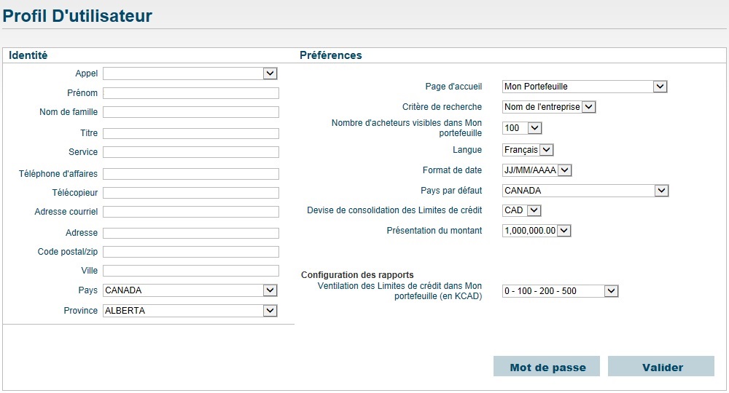This screenshot has height=393, width=729.
Task: Focus the Prénom input field
Action: (191, 93)
